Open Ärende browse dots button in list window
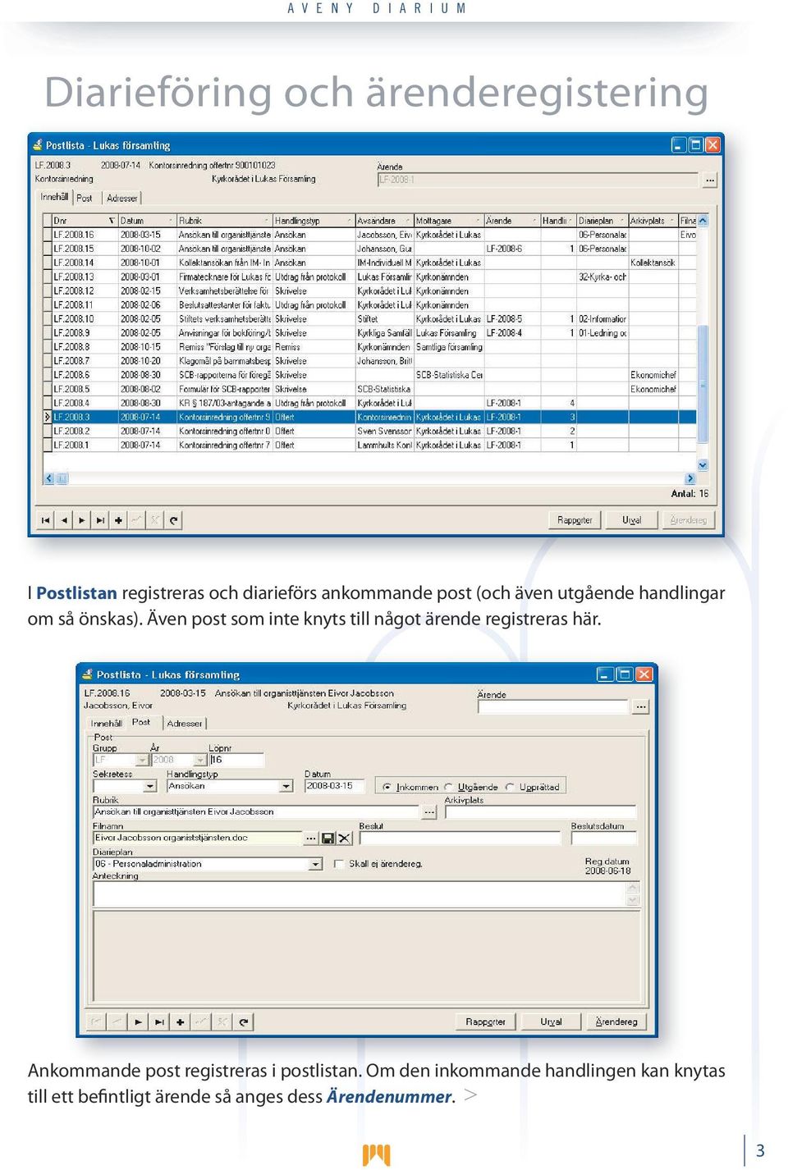The width and height of the screenshot is (788, 1170). click(709, 180)
